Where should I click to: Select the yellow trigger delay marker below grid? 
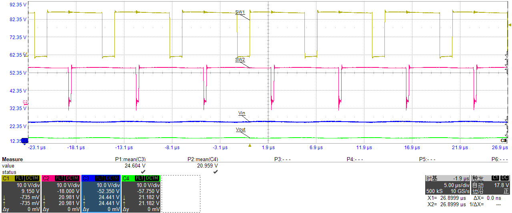pyautogui.click(x=250, y=146)
